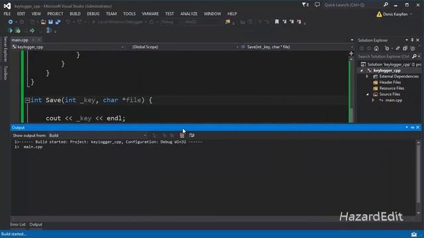Open the Win32 platform dropdown
This screenshot has height=238, width=424.
203,22
